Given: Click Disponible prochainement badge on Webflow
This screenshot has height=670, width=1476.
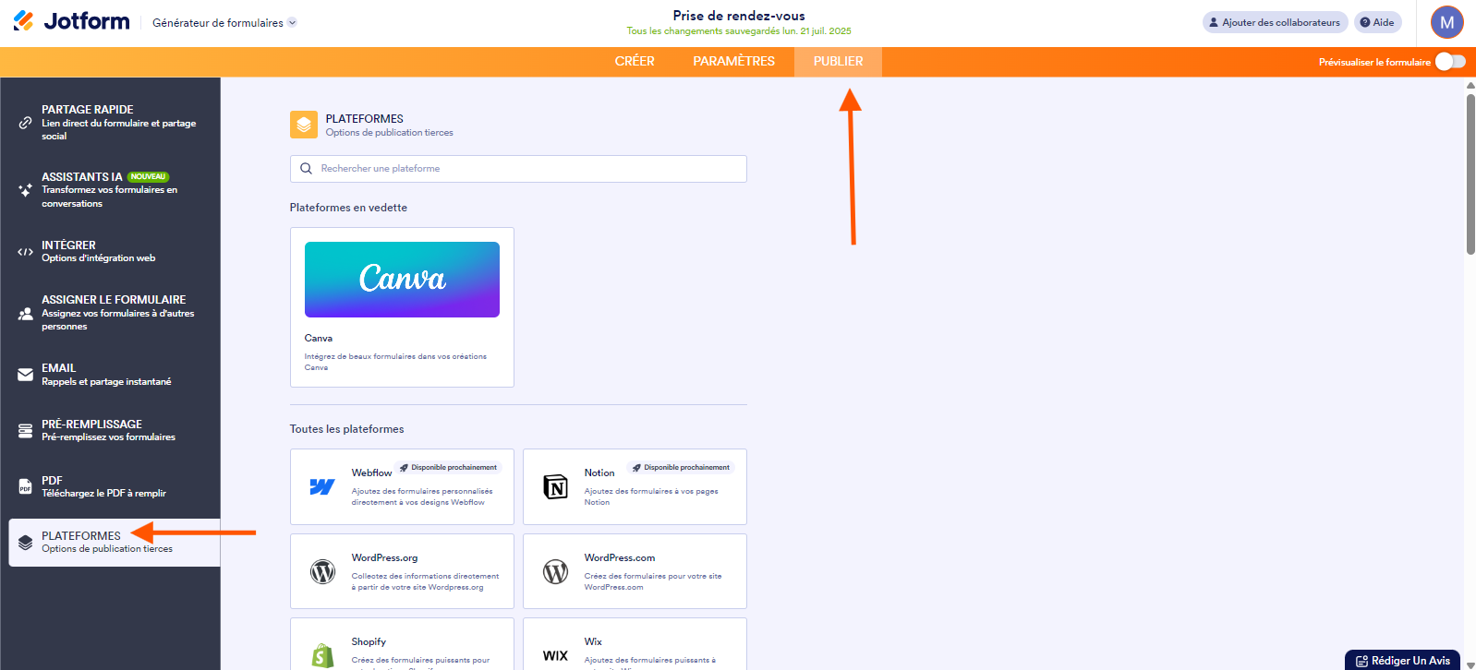Looking at the screenshot, I should 449,468.
